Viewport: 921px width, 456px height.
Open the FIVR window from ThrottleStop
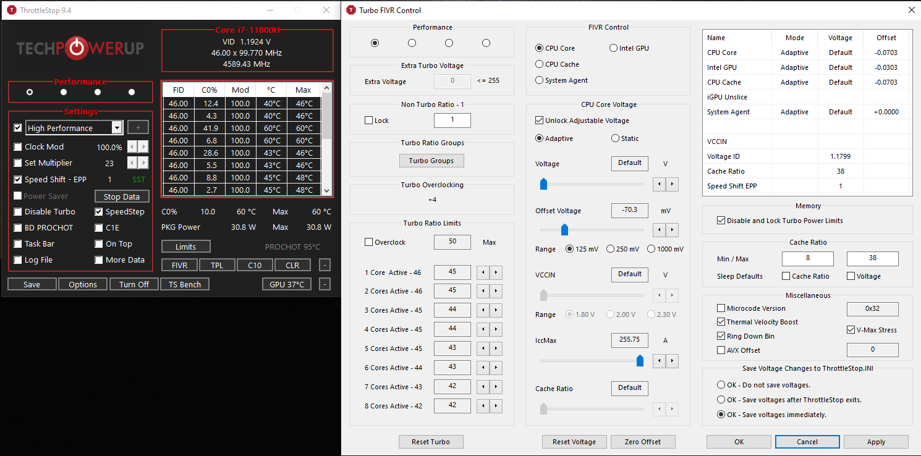tap(179, 265)
